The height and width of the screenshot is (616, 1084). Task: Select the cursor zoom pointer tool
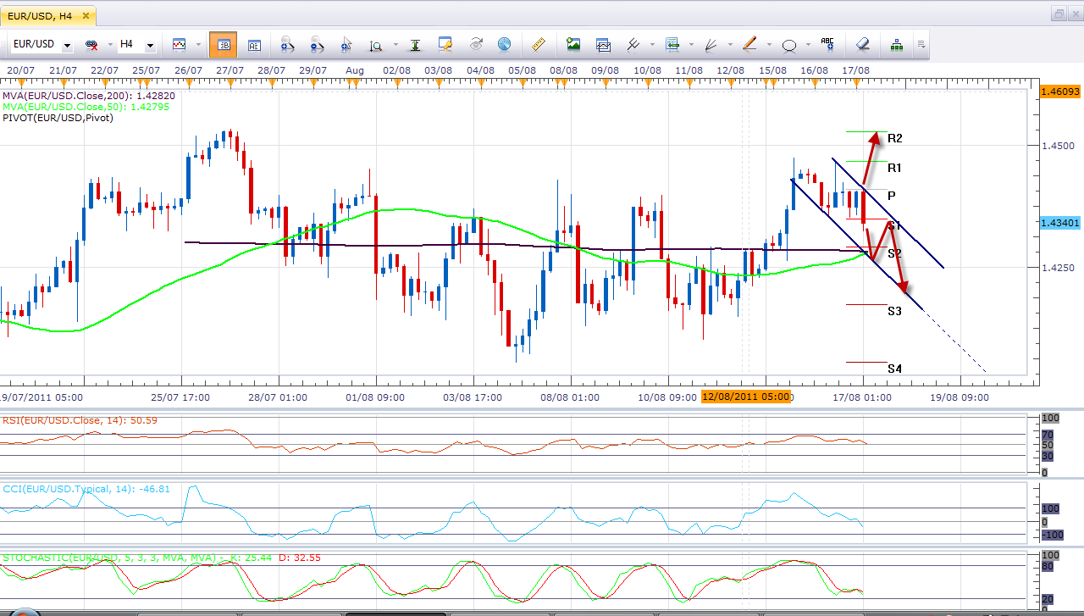point(346,45)
